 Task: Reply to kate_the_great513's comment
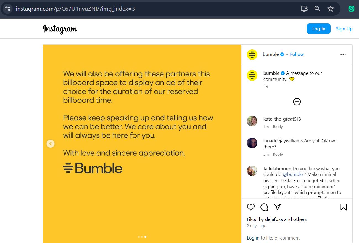pos(278,127)
